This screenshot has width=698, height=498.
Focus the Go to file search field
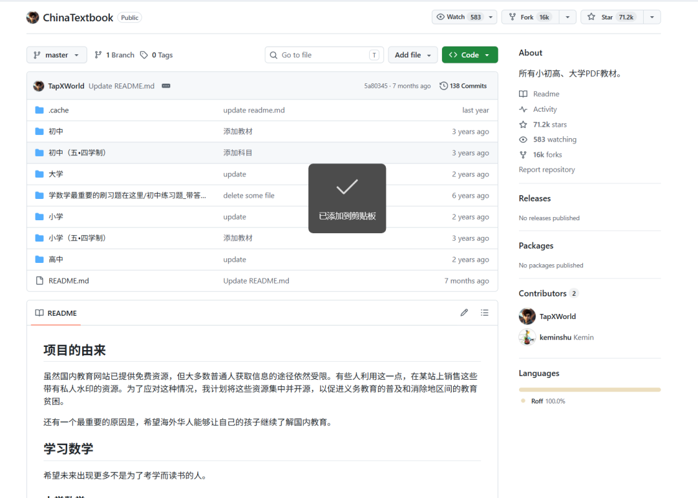[324, 55]
